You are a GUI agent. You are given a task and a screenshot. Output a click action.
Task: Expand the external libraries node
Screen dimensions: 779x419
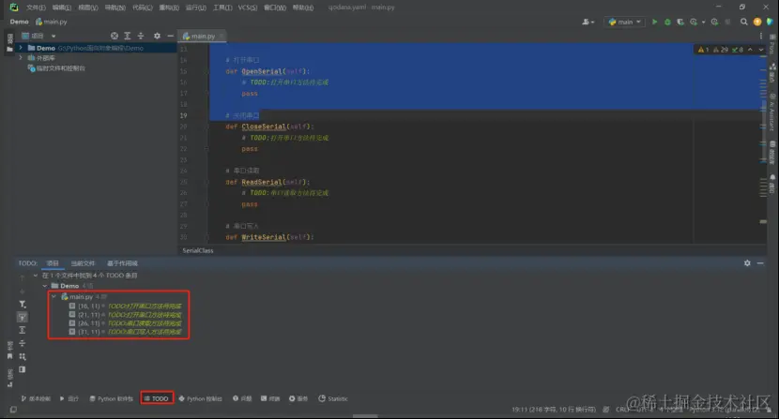coord(21,57)
